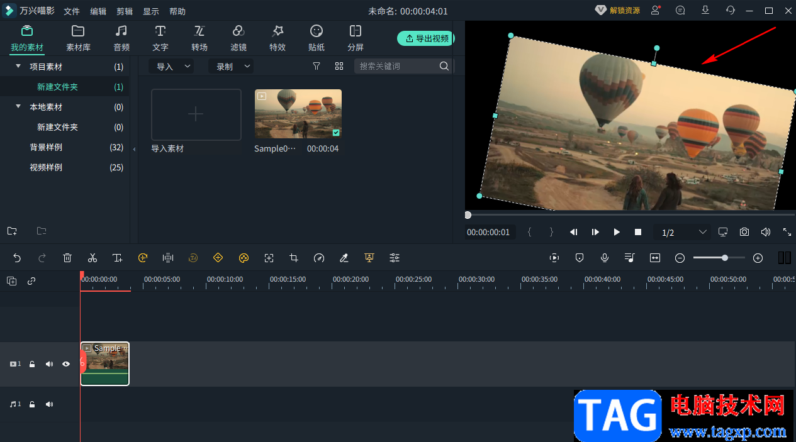Open the 剪辑 menu
The height and width of the screenshot is (442, 796).
pyautogui.click(x=125, y=11)
